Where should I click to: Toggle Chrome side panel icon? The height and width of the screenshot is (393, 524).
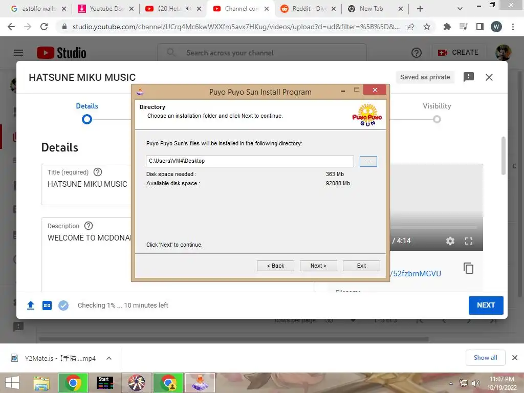pos(480,27)
